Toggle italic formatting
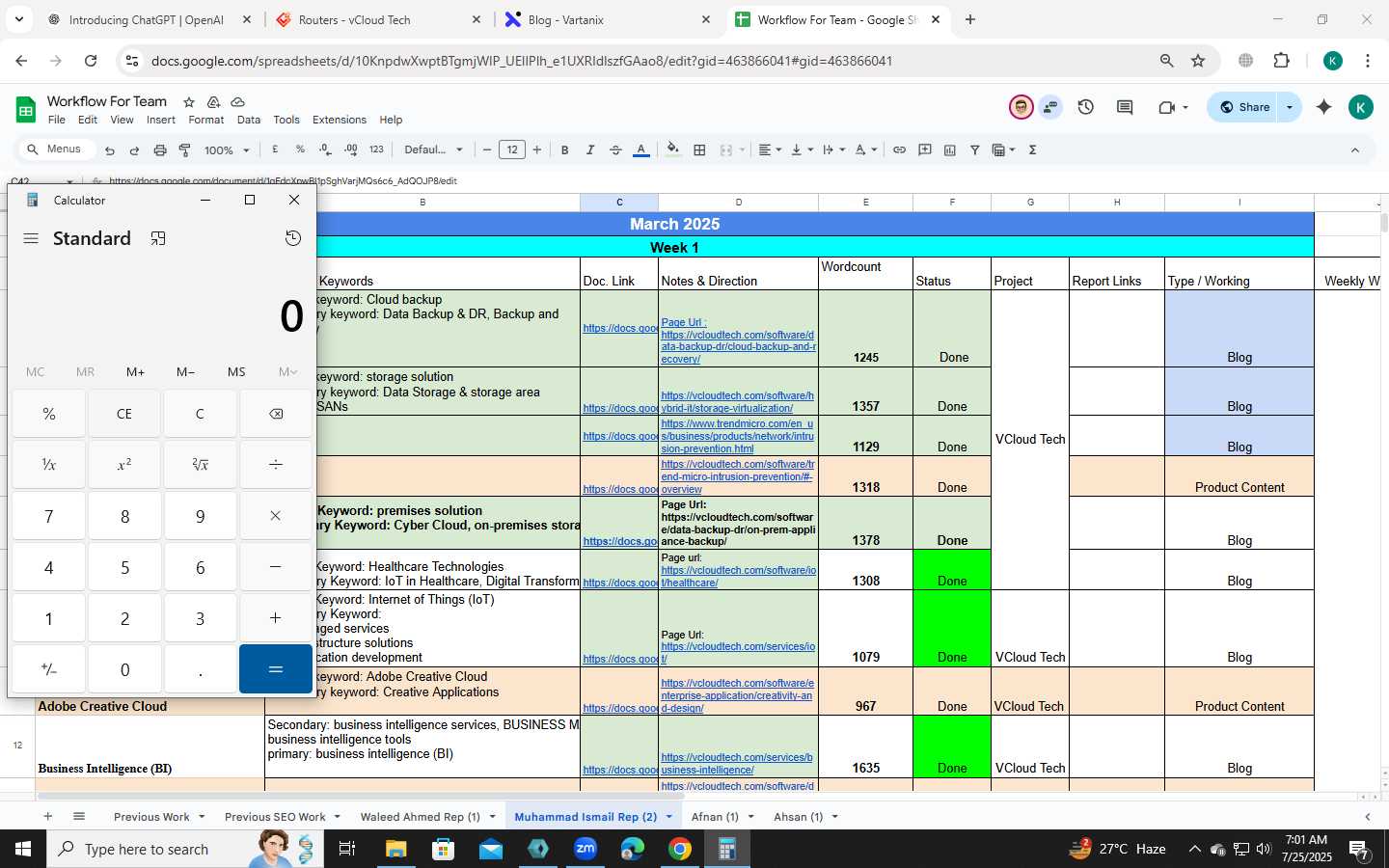 pos(590,149)
